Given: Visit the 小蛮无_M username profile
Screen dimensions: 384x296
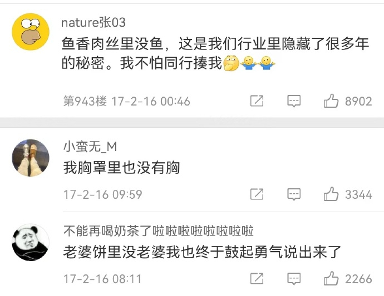Looking at the screenshot, I should [90, 147].
